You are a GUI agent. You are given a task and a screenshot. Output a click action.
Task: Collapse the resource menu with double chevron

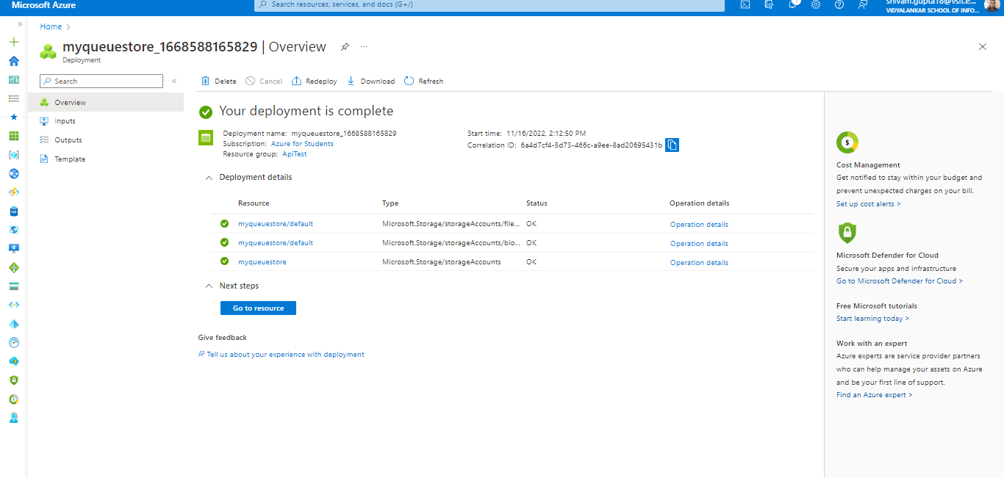tap(174, 81)
